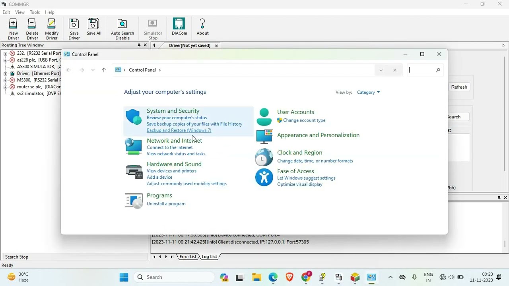The image size is (509, 286).
Task: Show hidden system tray icons
Action: click(390, 277)
